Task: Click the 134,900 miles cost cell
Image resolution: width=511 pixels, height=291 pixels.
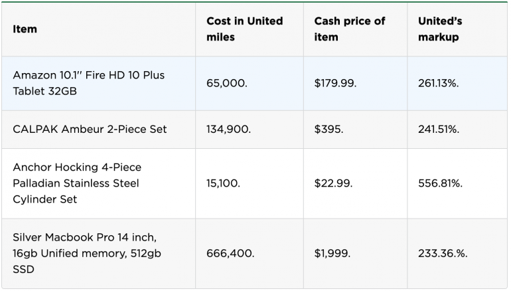Action: 228,130
